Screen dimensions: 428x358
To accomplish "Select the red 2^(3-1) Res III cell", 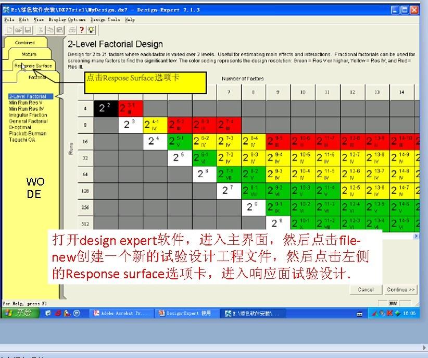I will click(x=131, y=108).
